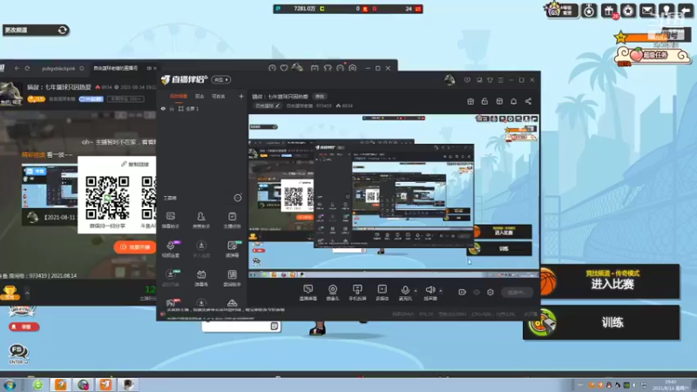Open the gear settings icon in 直播伴侣

click(491, 292)
